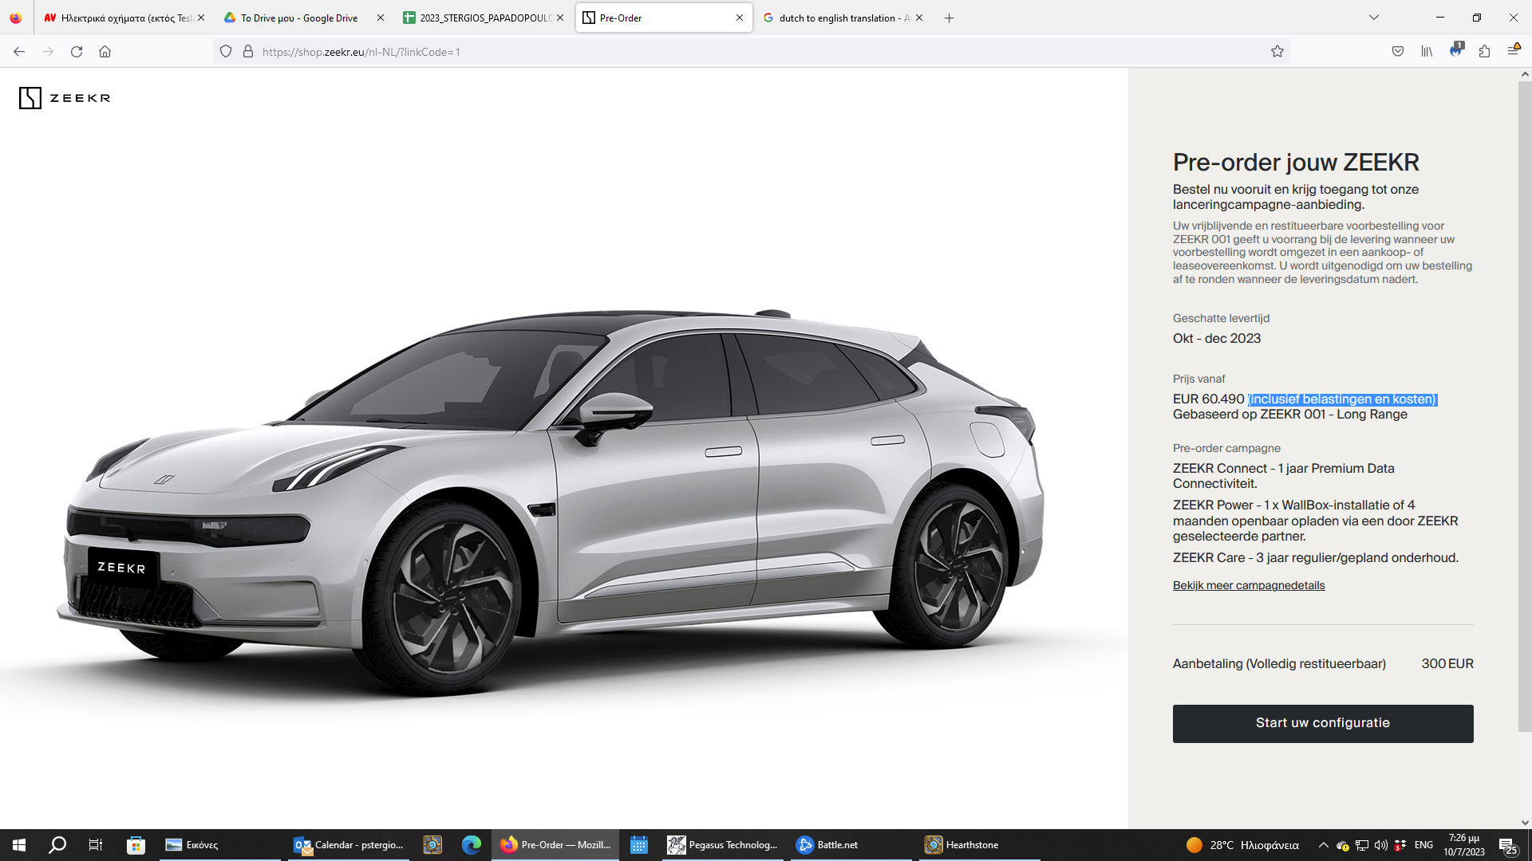
Task: Reload the current page
Action: click(77, 52)
